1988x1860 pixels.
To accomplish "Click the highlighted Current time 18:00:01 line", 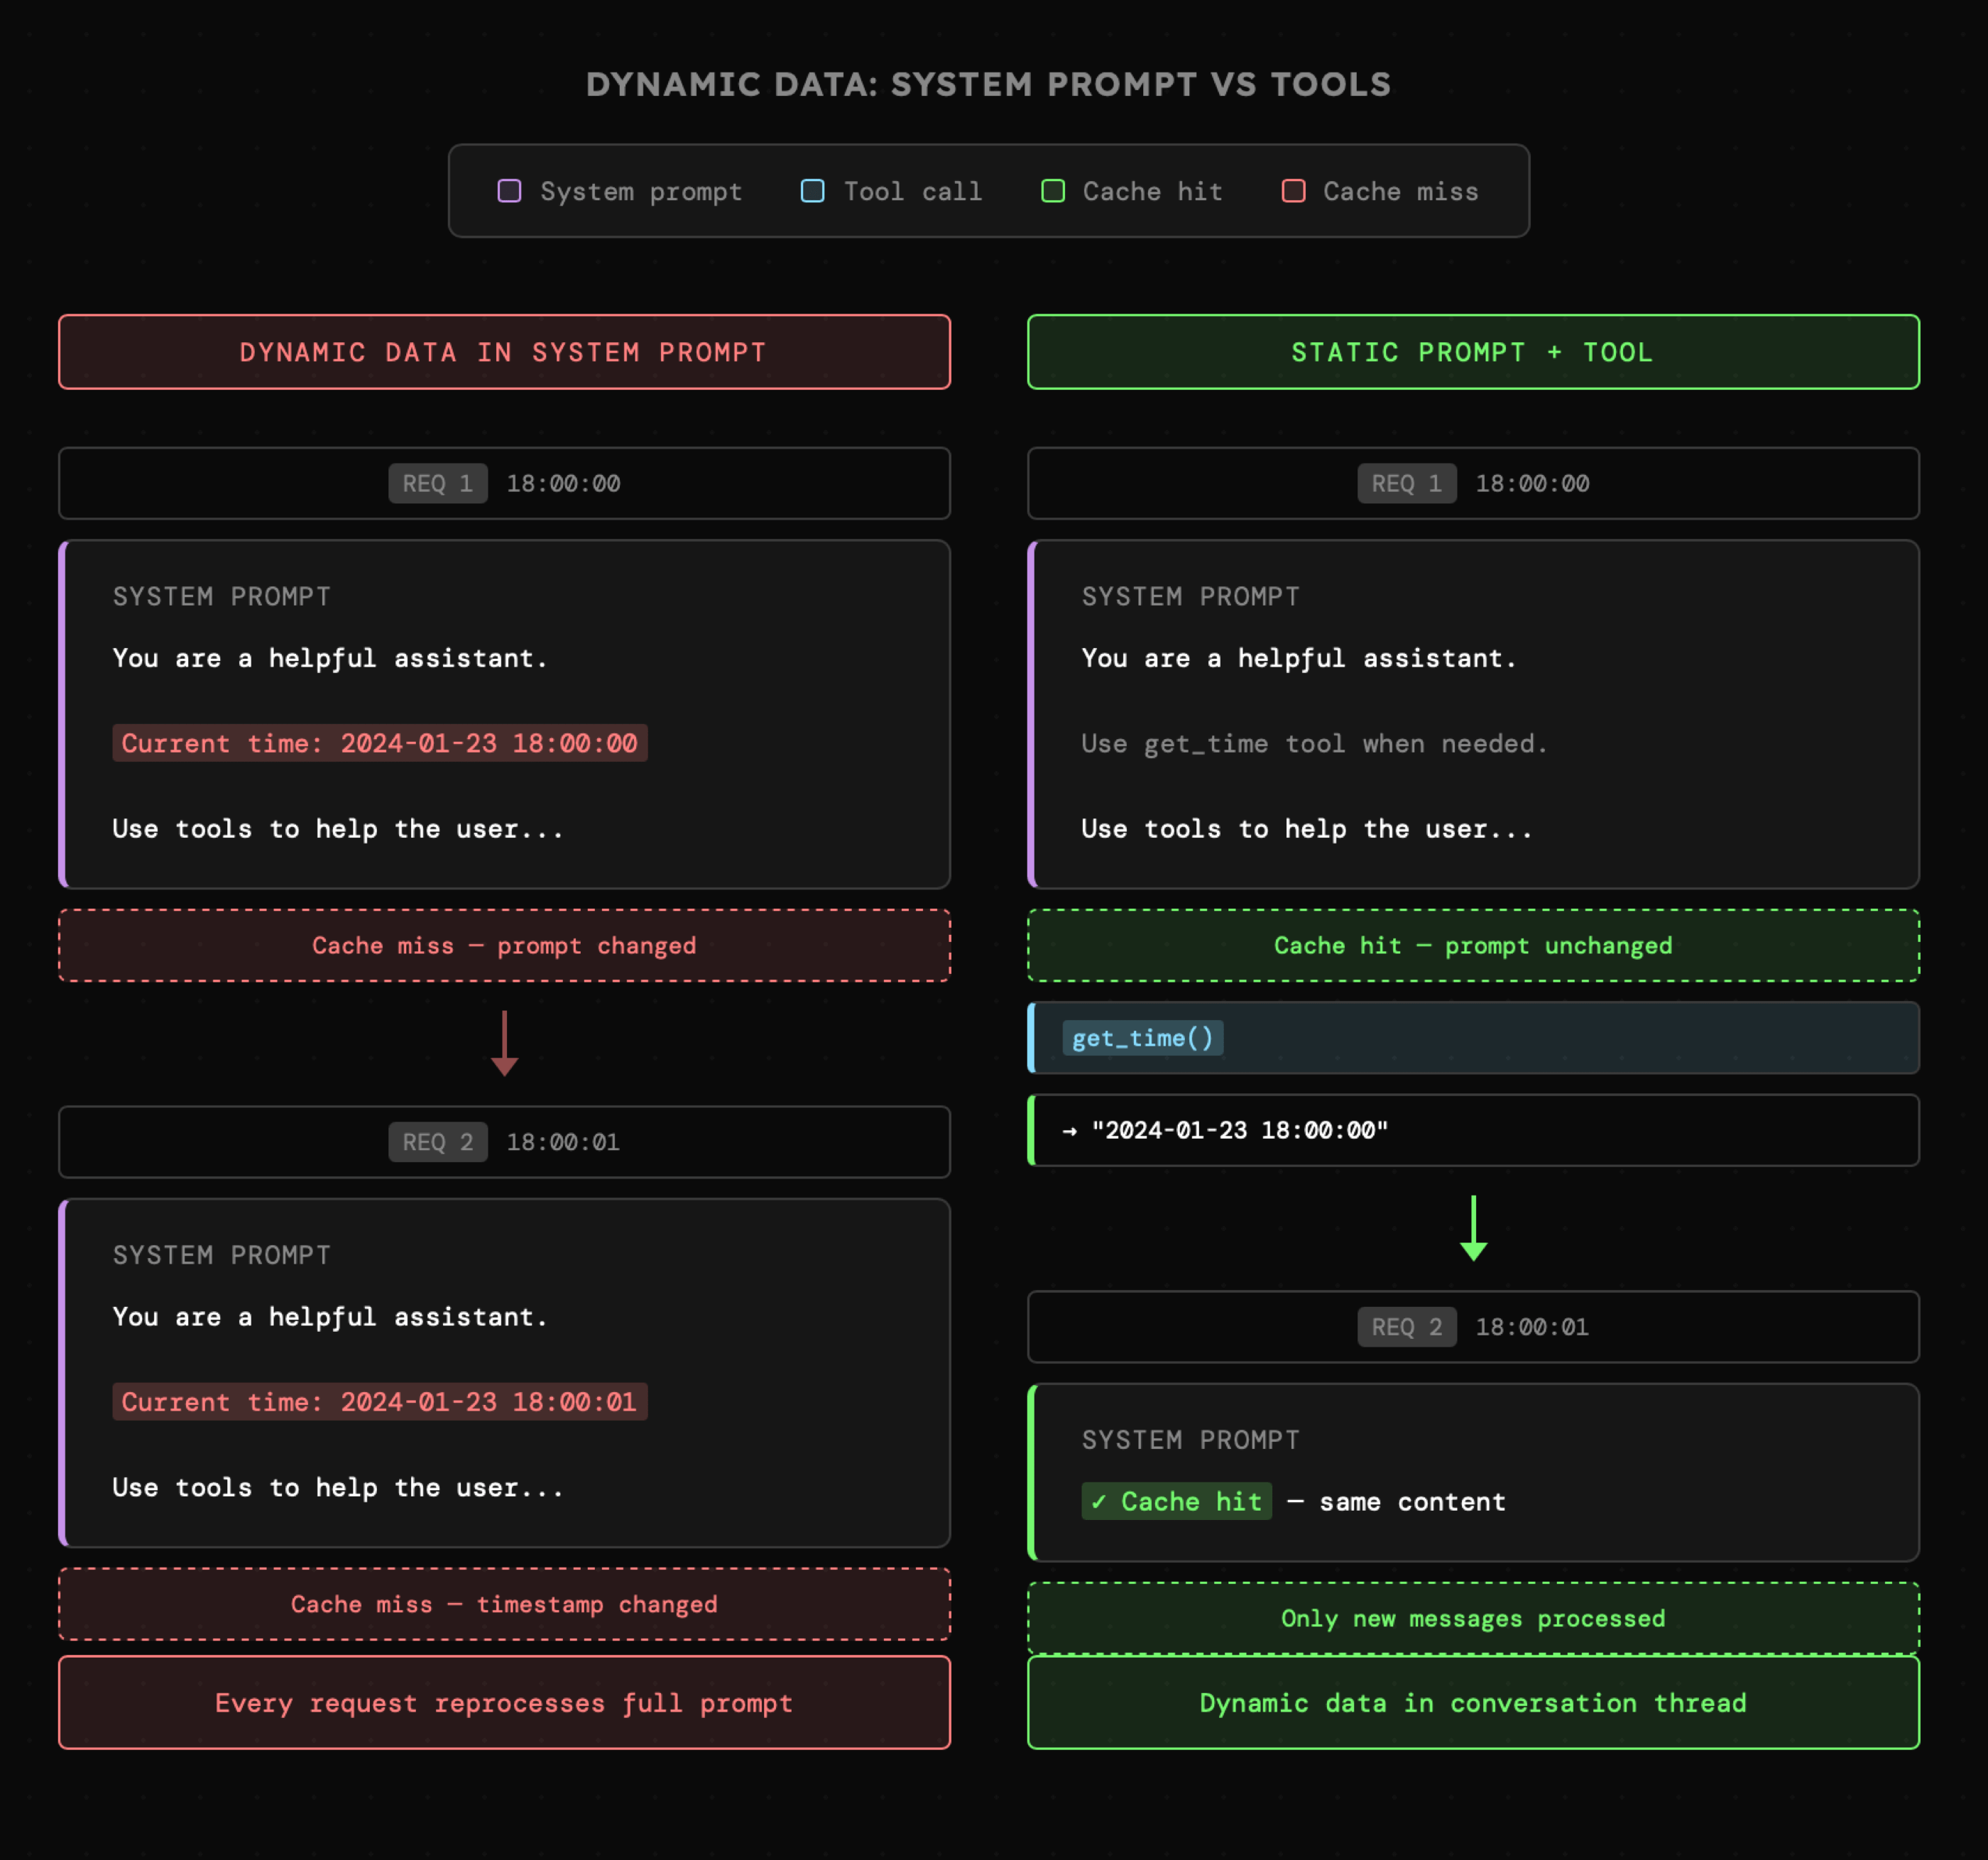I will pos(379,1402).
